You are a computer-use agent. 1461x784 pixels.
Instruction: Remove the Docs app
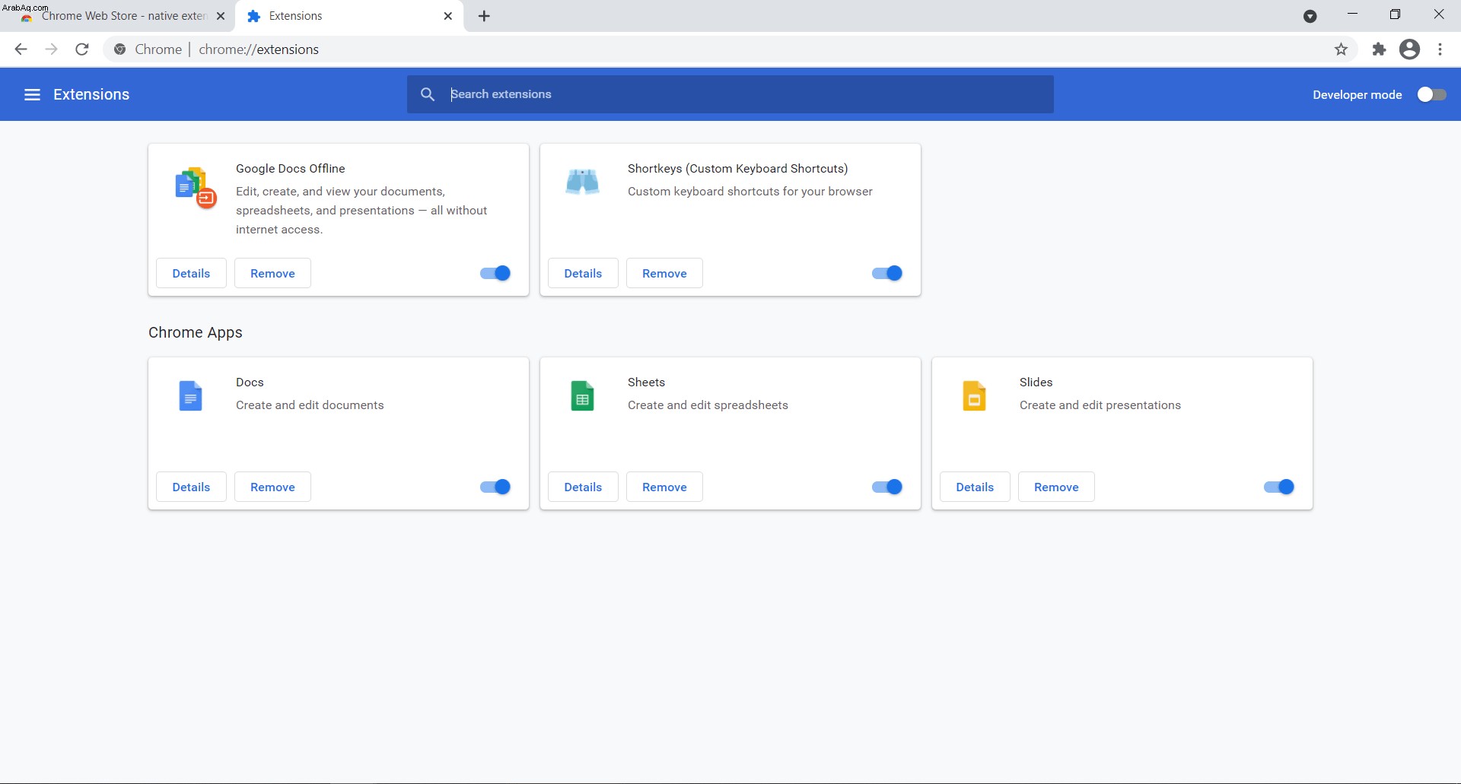pos(272,487)
